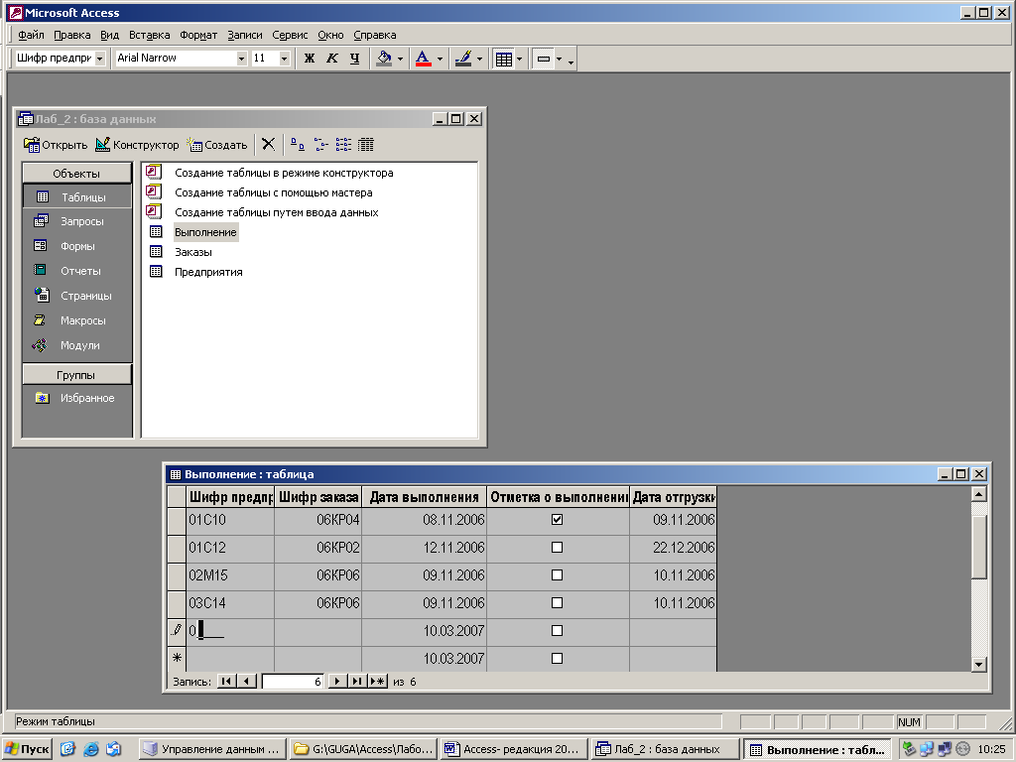This screenshot has width=1016, height=762.
Task: Toggle underline formatting (Ч) button
Action: click(x=354, y=59)
